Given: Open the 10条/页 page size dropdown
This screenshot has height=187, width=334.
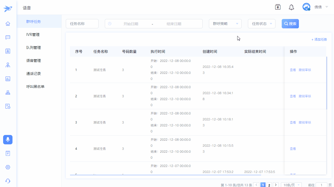Looking at the screenshot, I should [291, 185].
